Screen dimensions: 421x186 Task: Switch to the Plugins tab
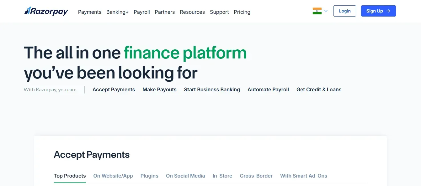pos(149,176)
